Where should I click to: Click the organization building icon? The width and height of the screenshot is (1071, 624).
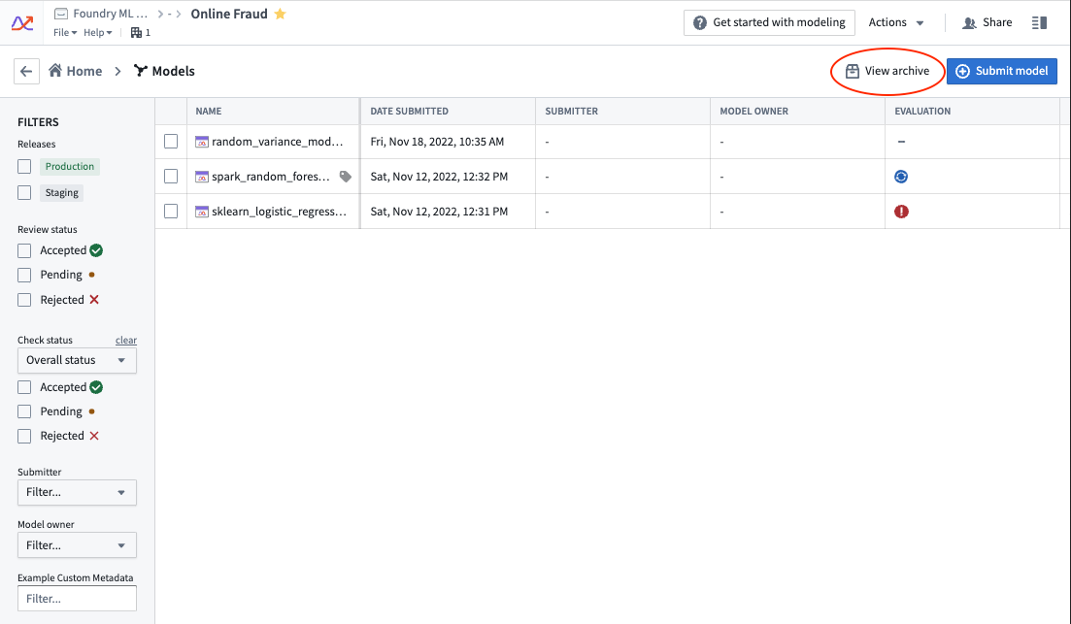point(136,32)
